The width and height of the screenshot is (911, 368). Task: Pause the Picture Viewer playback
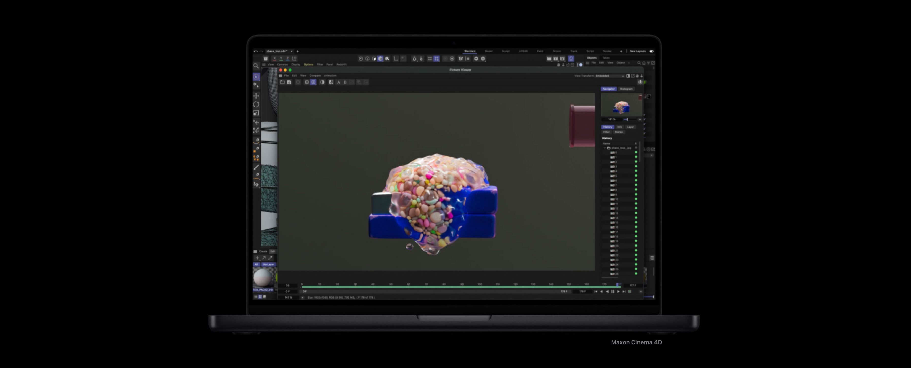(x=613, y=292)
